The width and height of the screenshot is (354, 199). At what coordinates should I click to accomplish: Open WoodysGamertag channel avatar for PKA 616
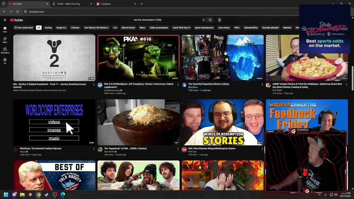(100, 85)
